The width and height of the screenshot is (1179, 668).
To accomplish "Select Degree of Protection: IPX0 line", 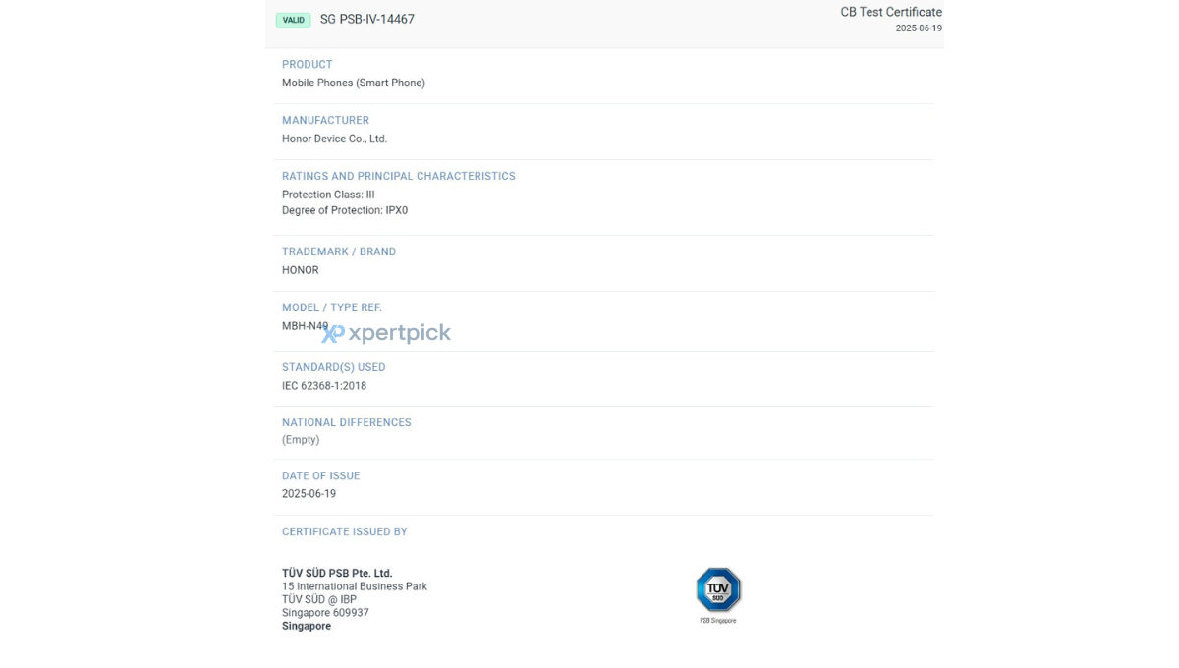I will point(345,210).
